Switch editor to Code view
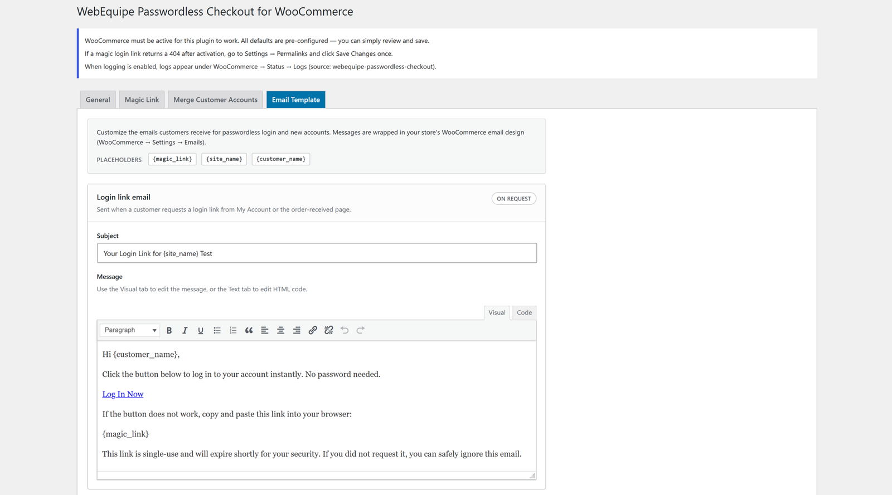This screenshot has height=495, width=892. [524, 312]
